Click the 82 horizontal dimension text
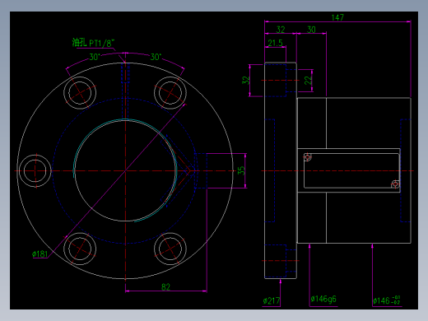This screenshot has height=321, width=428. pos(165,287)
